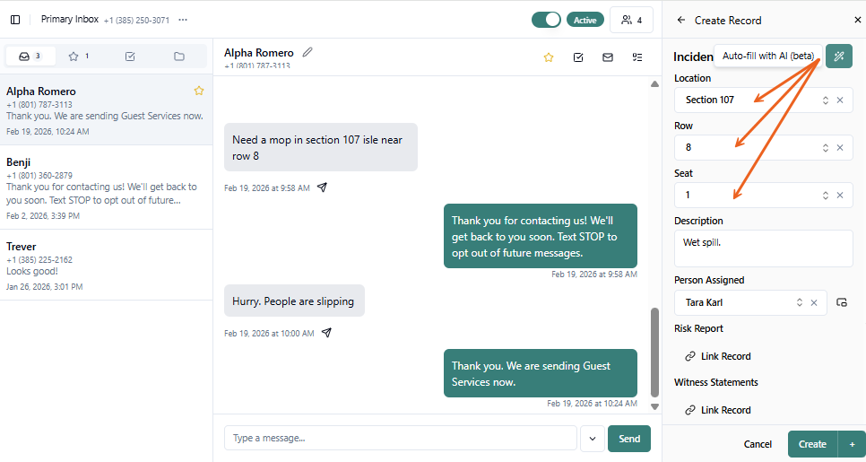Star the Alpha Romero conversation header
Screen dimensions: 866x462
(549, 57)
